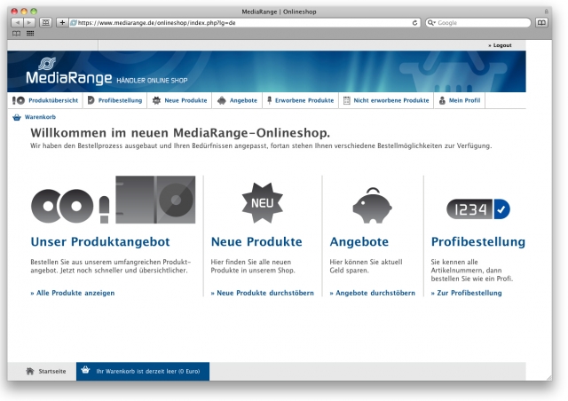Open the reading list book icon

tap(16, 34)
